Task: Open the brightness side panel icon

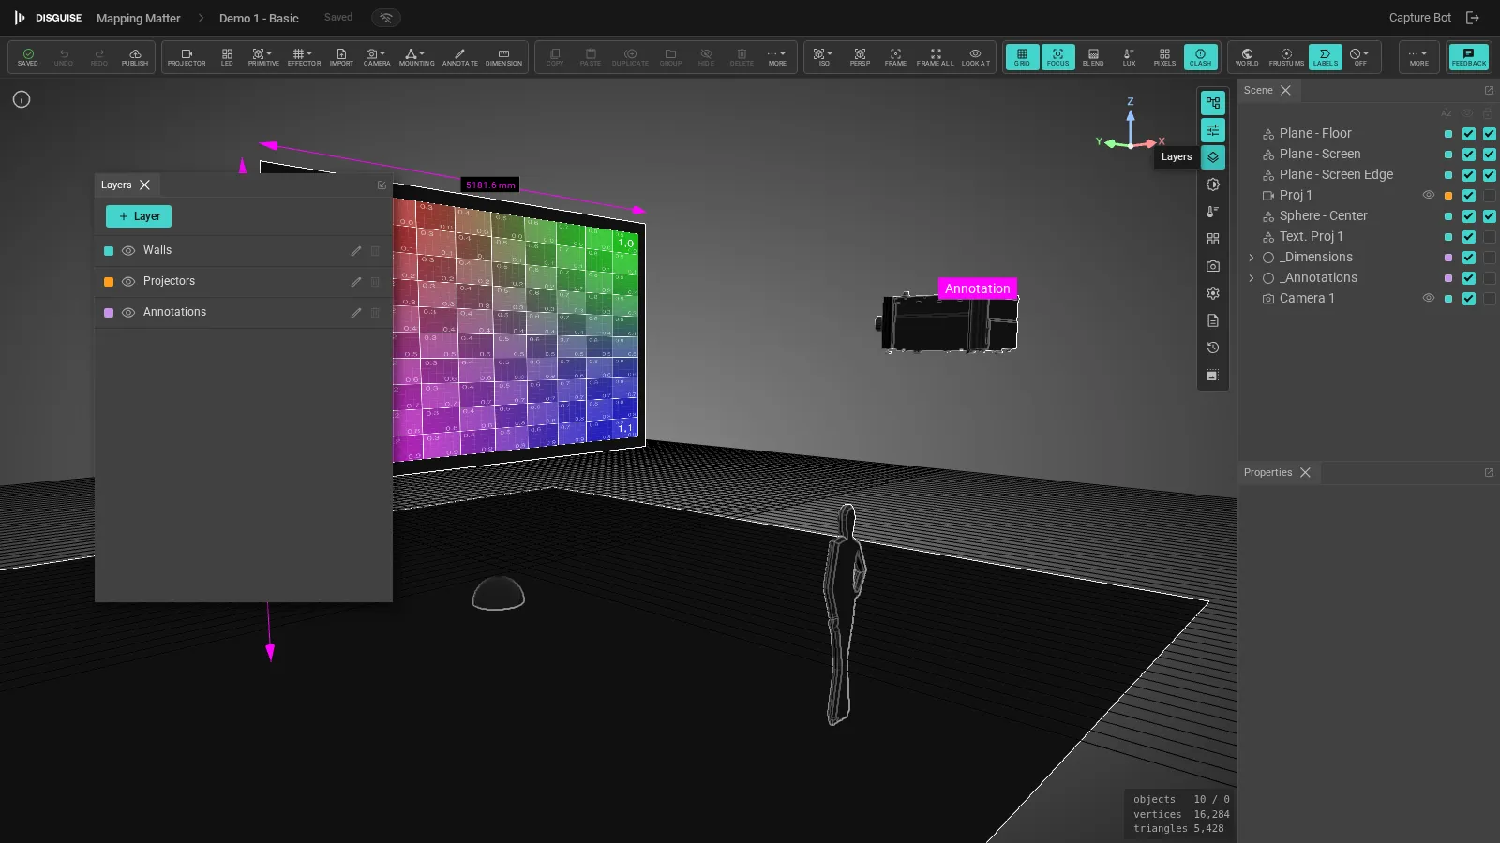Action: coord(1213,185)
